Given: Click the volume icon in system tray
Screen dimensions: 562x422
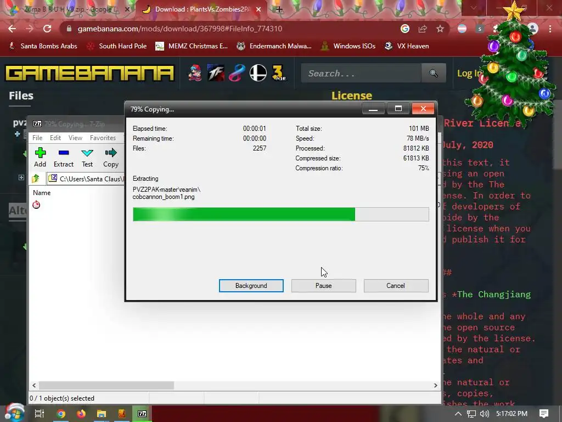Looking at the screenshot, I should coord(484,414).
